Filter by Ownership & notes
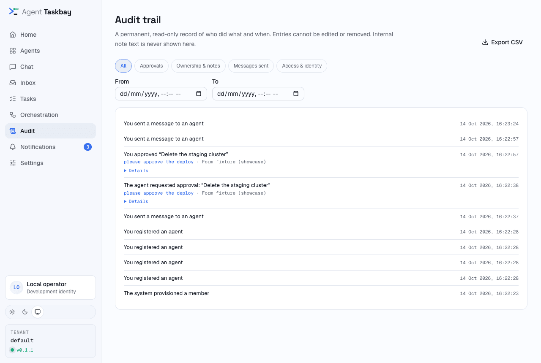 [198, 66]
